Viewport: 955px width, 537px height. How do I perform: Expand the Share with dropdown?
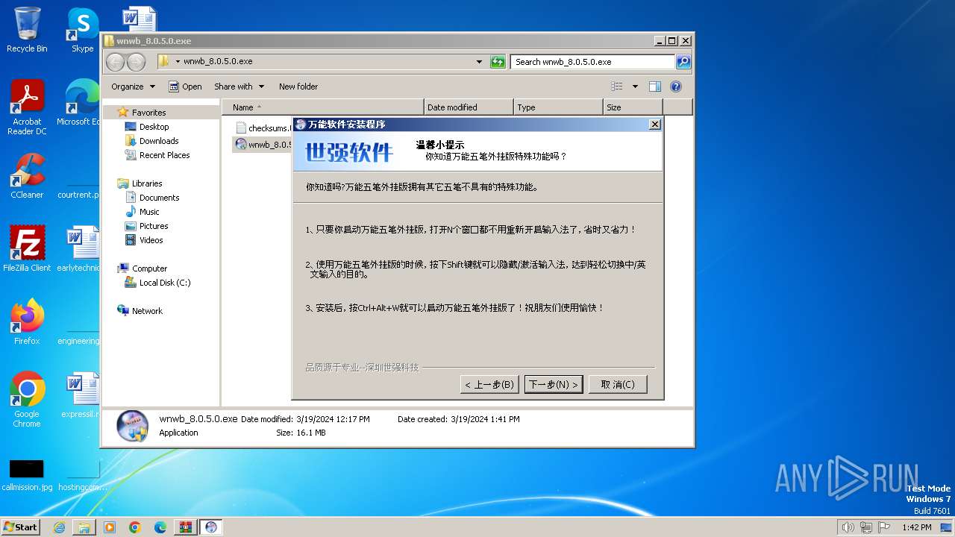pos(238,87)
